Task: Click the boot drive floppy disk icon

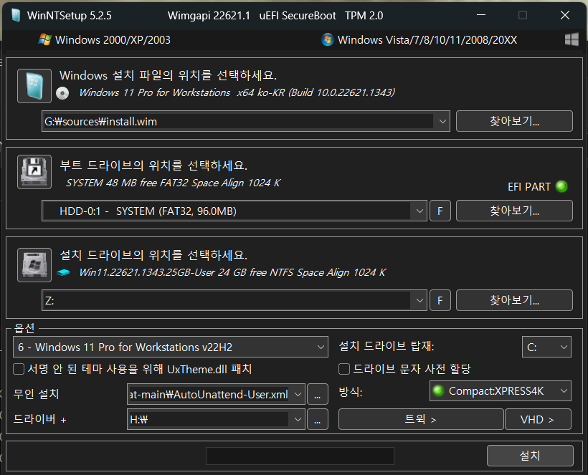Action: click(x=34, y=172)
